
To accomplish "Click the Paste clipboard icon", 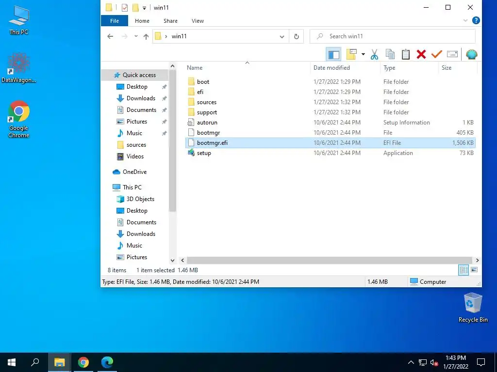I will pyautogui.click(x=406, y=54).
